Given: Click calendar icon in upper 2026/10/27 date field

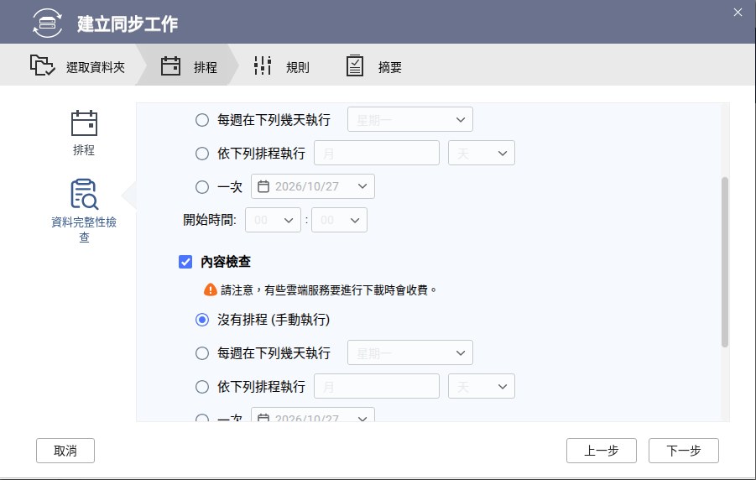Looking at the screenshot, I should [263, 186].
